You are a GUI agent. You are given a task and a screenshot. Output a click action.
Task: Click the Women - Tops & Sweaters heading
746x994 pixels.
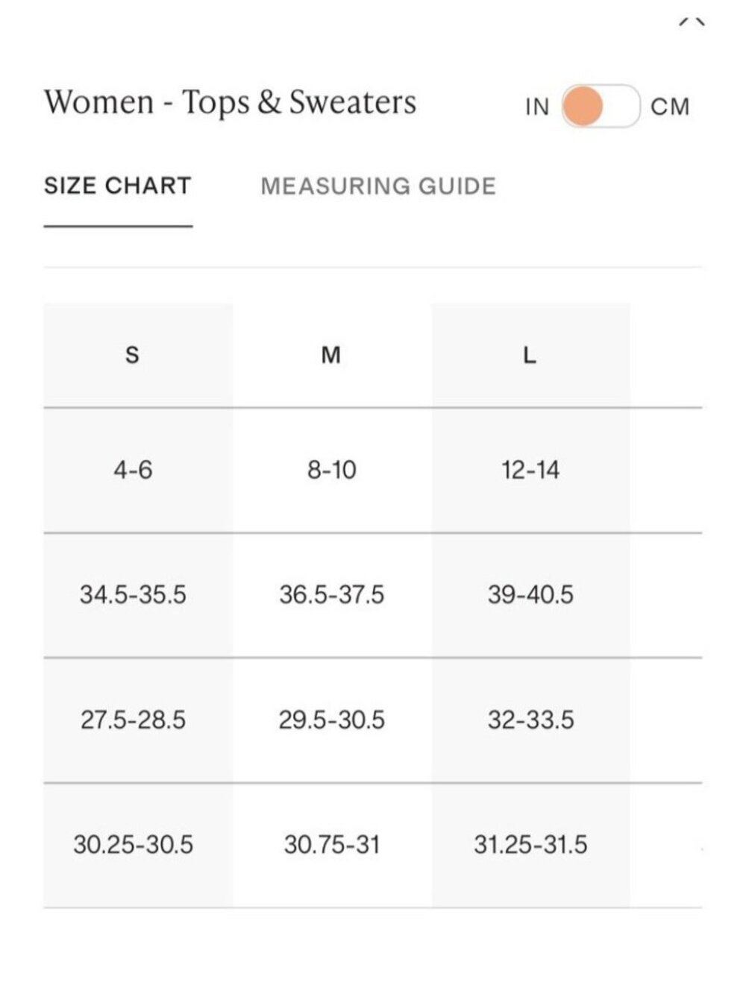pyautogui.click(x=231, y=103)
